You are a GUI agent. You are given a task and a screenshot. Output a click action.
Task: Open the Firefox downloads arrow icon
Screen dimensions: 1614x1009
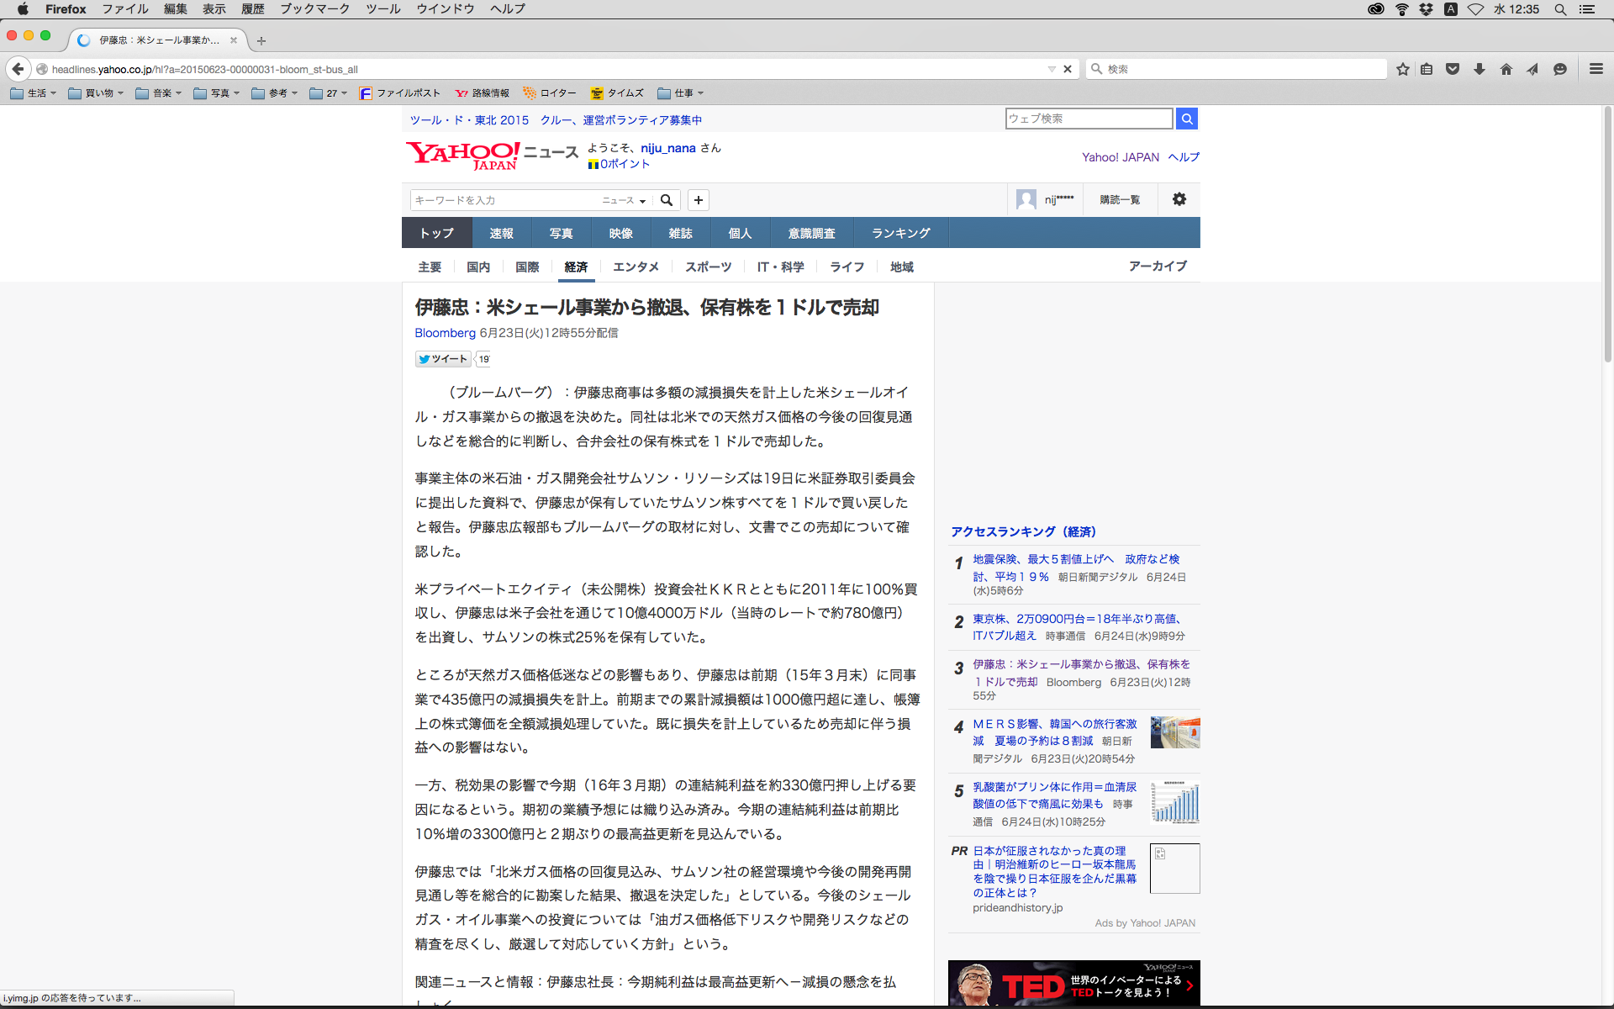click(1479, 69)
